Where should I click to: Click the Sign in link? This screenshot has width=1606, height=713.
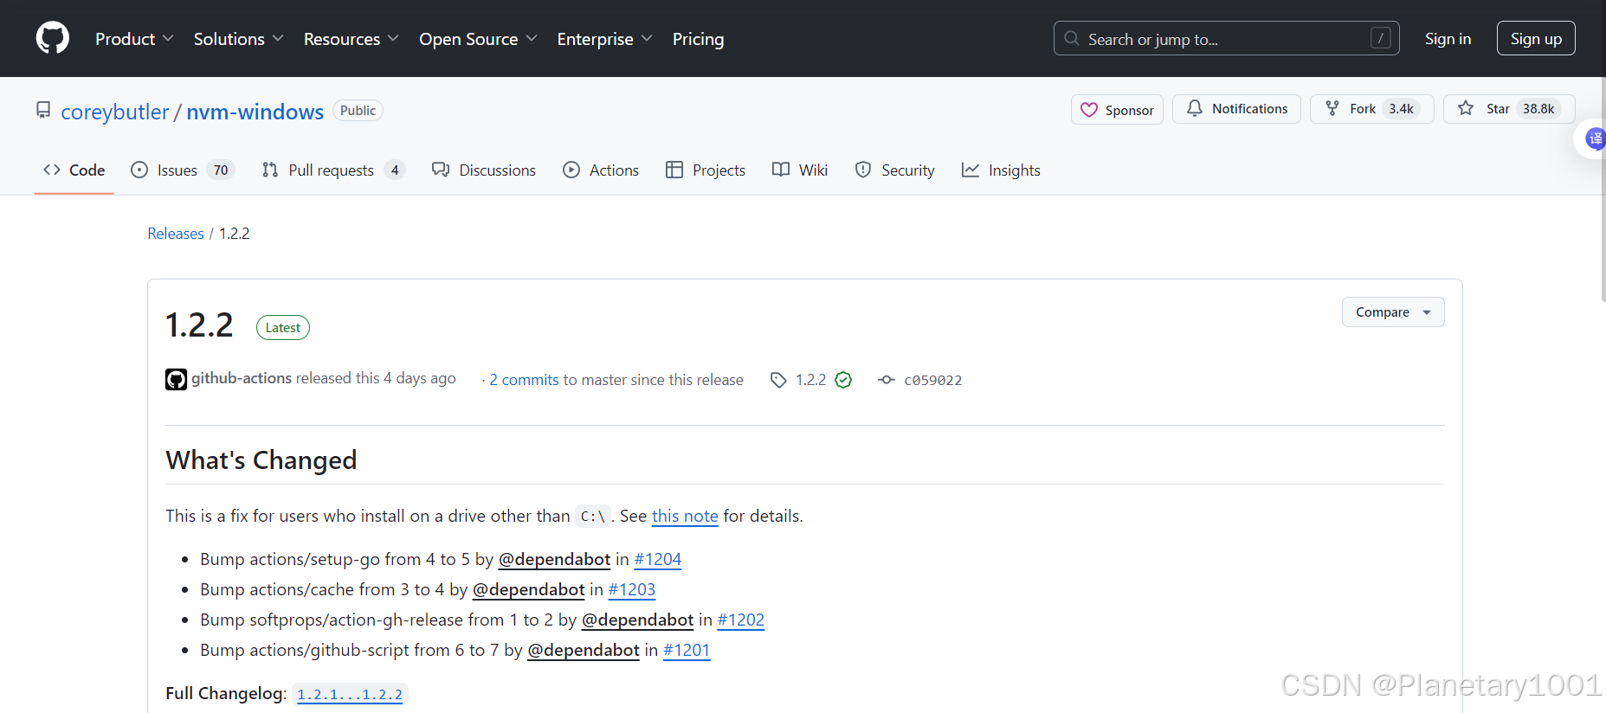pyautogui.click(x=1448, y=39)
